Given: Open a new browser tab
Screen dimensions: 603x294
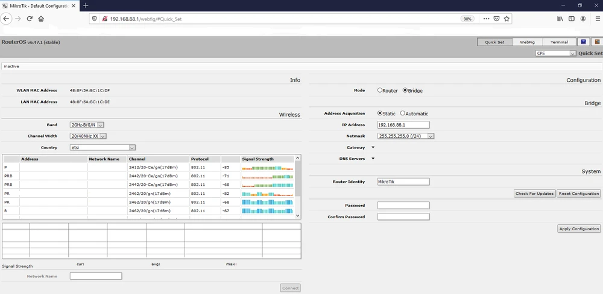Looking at the screenshot, I should (86, 5).
